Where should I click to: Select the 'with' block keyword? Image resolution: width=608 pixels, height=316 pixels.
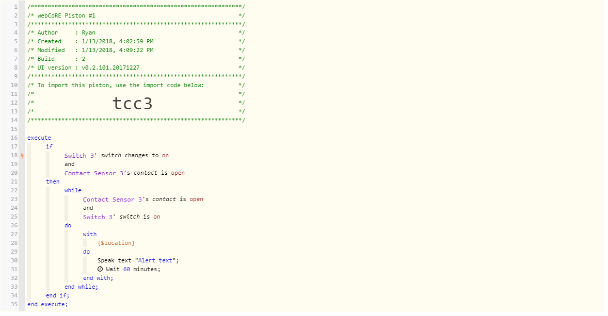[90, 234]
